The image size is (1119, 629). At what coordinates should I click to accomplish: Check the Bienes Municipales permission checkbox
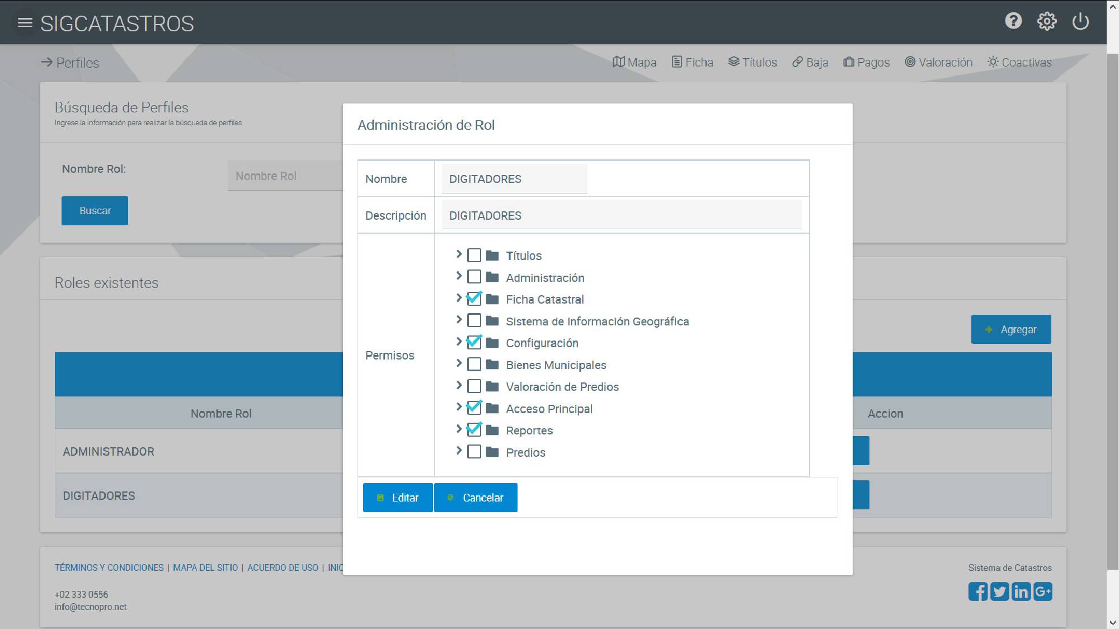click(x=474, y=364)
